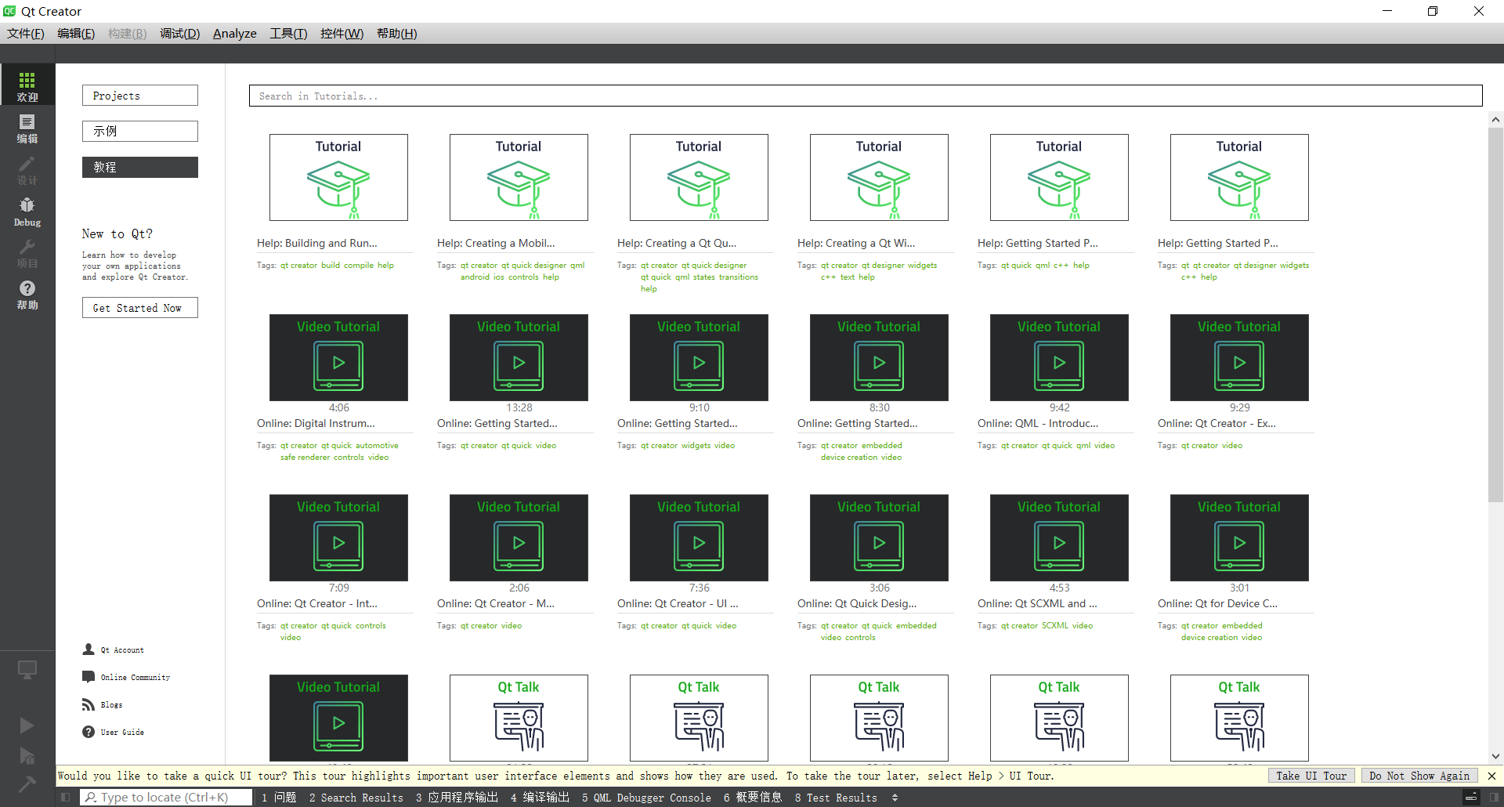Select the Projects button
The height and width of the screenshot is (807, 1504).
[140, 96]
